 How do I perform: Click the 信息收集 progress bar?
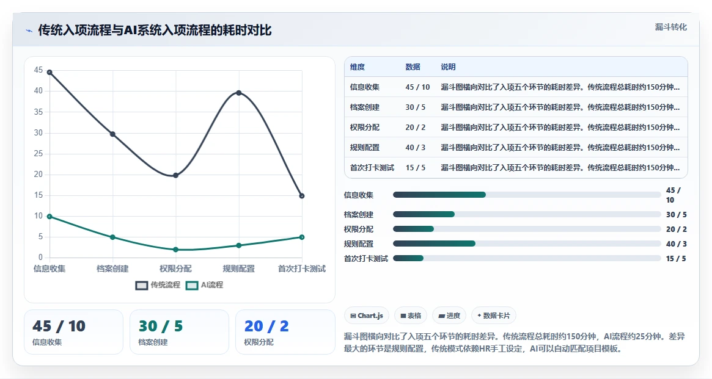tap(527, 195)
